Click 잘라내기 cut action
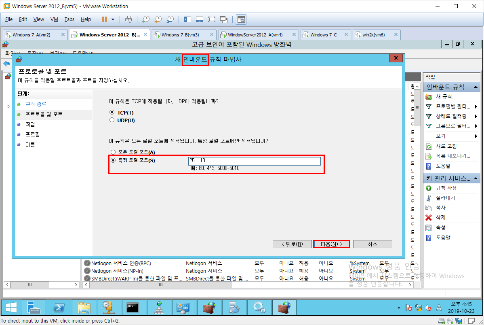This screenshot has height=325, width=484. point(445,198)
